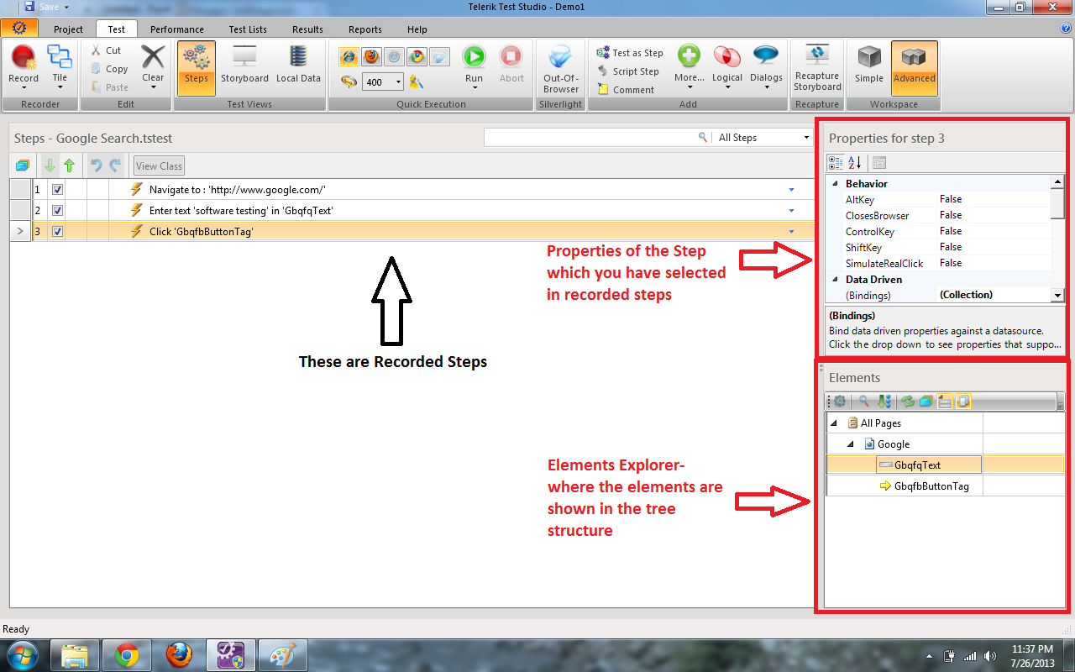Collapse the Data Driven property group

[835, 279]
